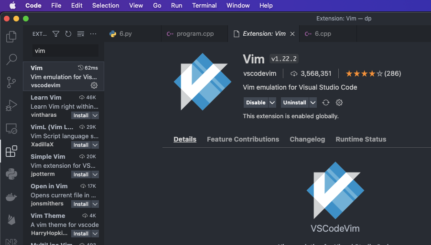The height and width of the screenshot is (245, 431).
Task: Install the VimL extension by XadillaX
Action: click(x=81, y=145)
